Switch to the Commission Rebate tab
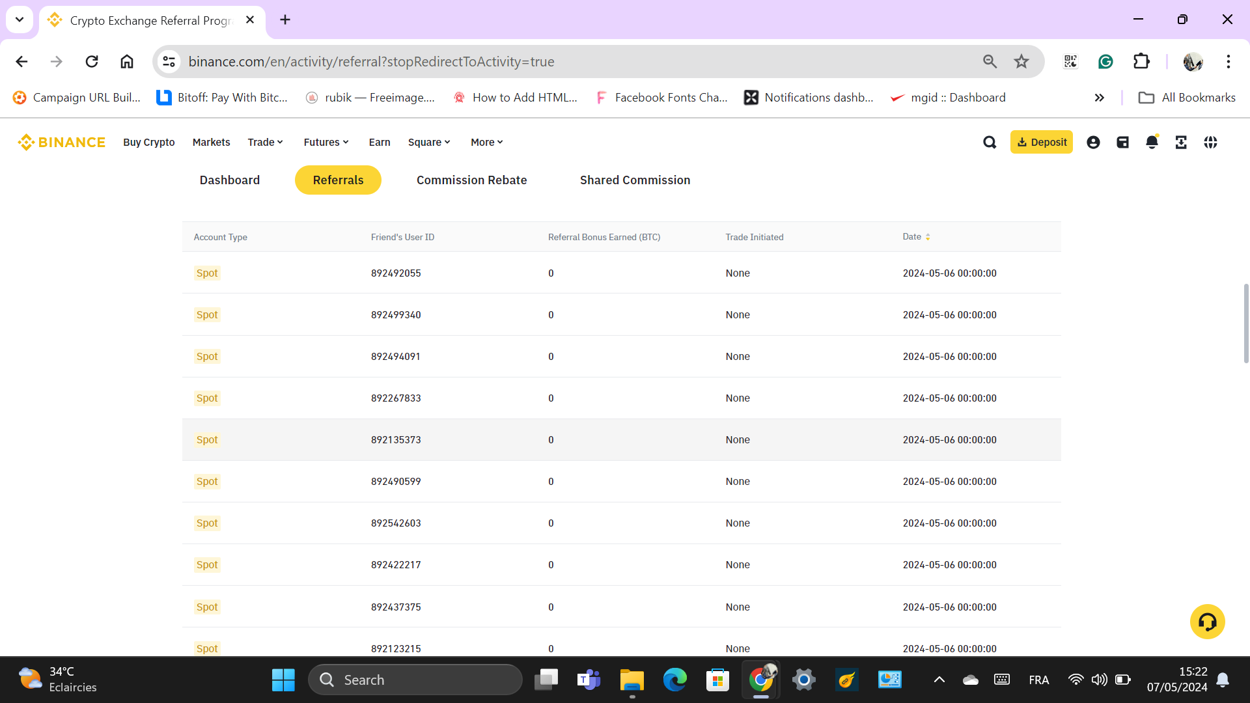 (471, 180)
